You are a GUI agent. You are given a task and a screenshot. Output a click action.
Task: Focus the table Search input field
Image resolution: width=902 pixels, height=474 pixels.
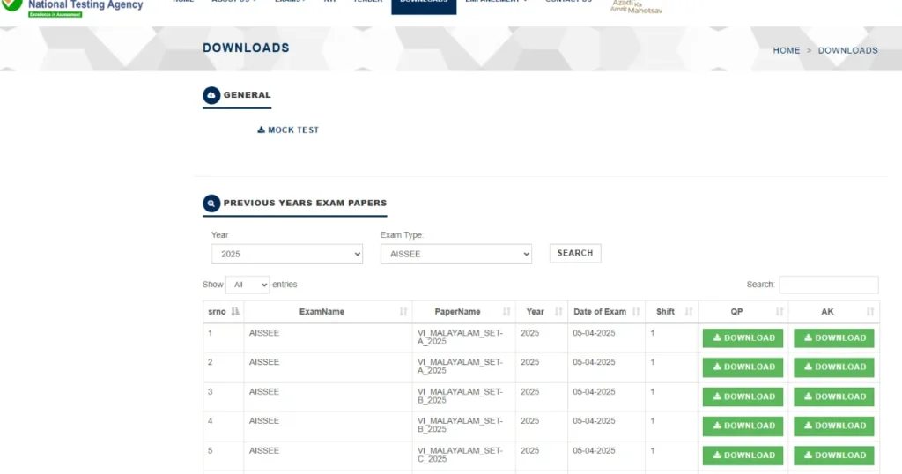point(829,285)
